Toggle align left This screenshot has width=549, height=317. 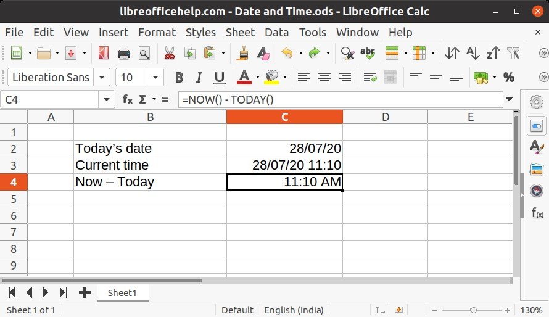tap(304, 77)
